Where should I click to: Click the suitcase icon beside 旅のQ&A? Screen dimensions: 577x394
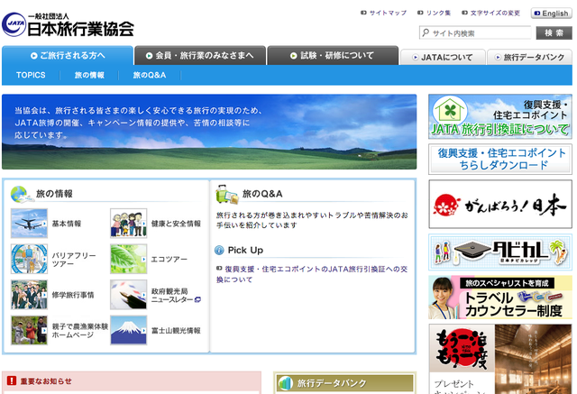226,194
